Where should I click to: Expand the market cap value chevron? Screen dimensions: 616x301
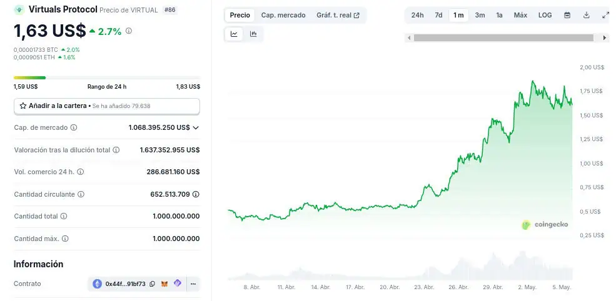click(196, 127)
